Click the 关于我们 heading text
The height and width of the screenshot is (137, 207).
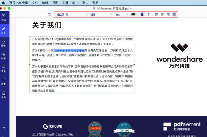coord(47,25)
